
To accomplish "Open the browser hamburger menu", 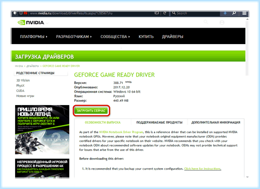I will pyautogui.click(x=244, y=13).
